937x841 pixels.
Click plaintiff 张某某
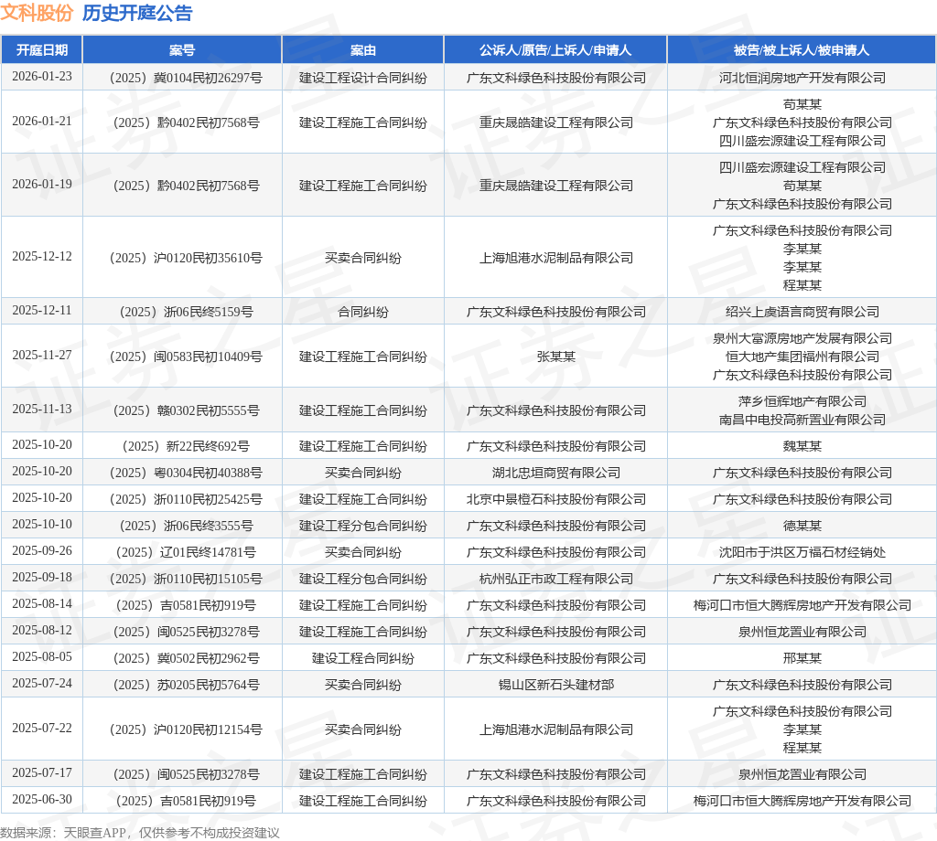(555, 357)
